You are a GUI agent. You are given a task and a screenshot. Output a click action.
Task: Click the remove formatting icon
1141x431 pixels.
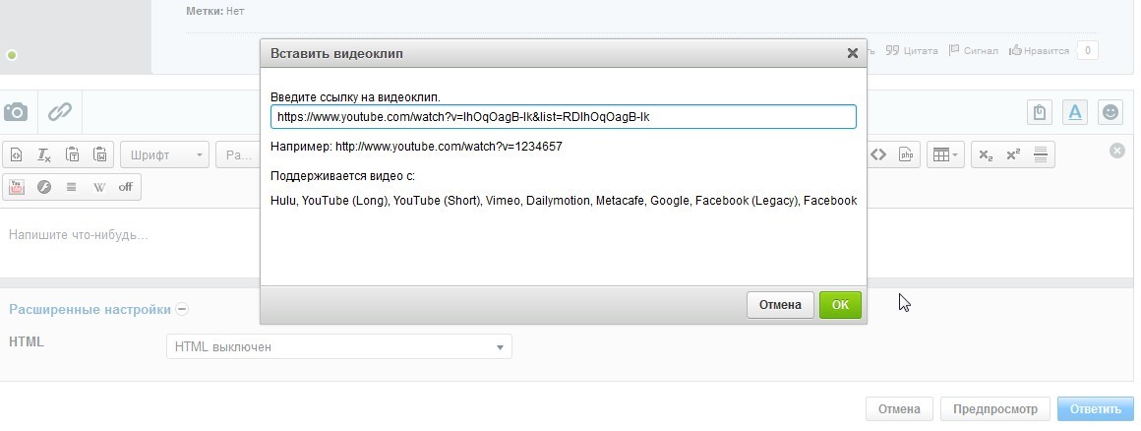coord(44,154)
